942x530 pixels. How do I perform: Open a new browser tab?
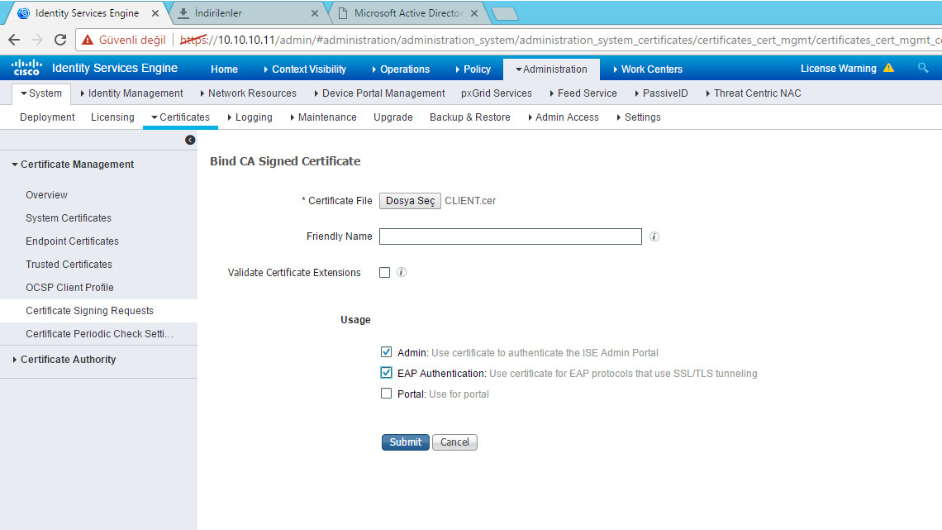504,14
